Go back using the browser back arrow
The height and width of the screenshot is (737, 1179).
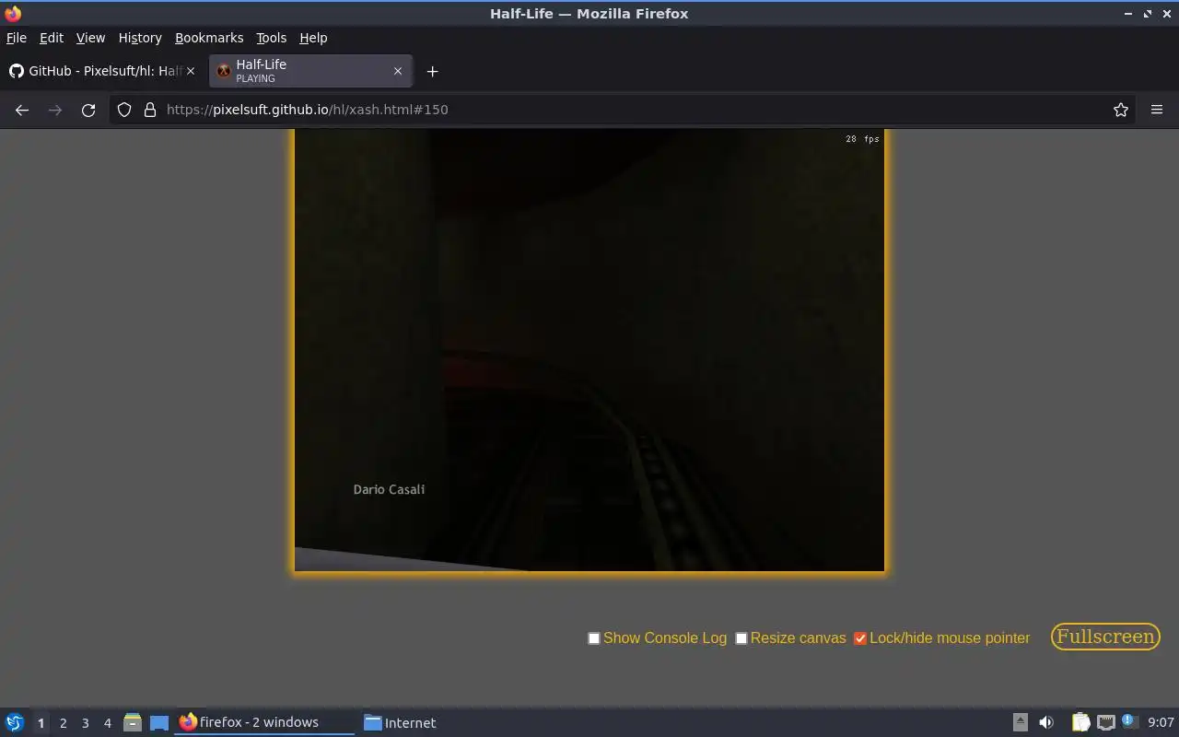(x=22, y=110)
